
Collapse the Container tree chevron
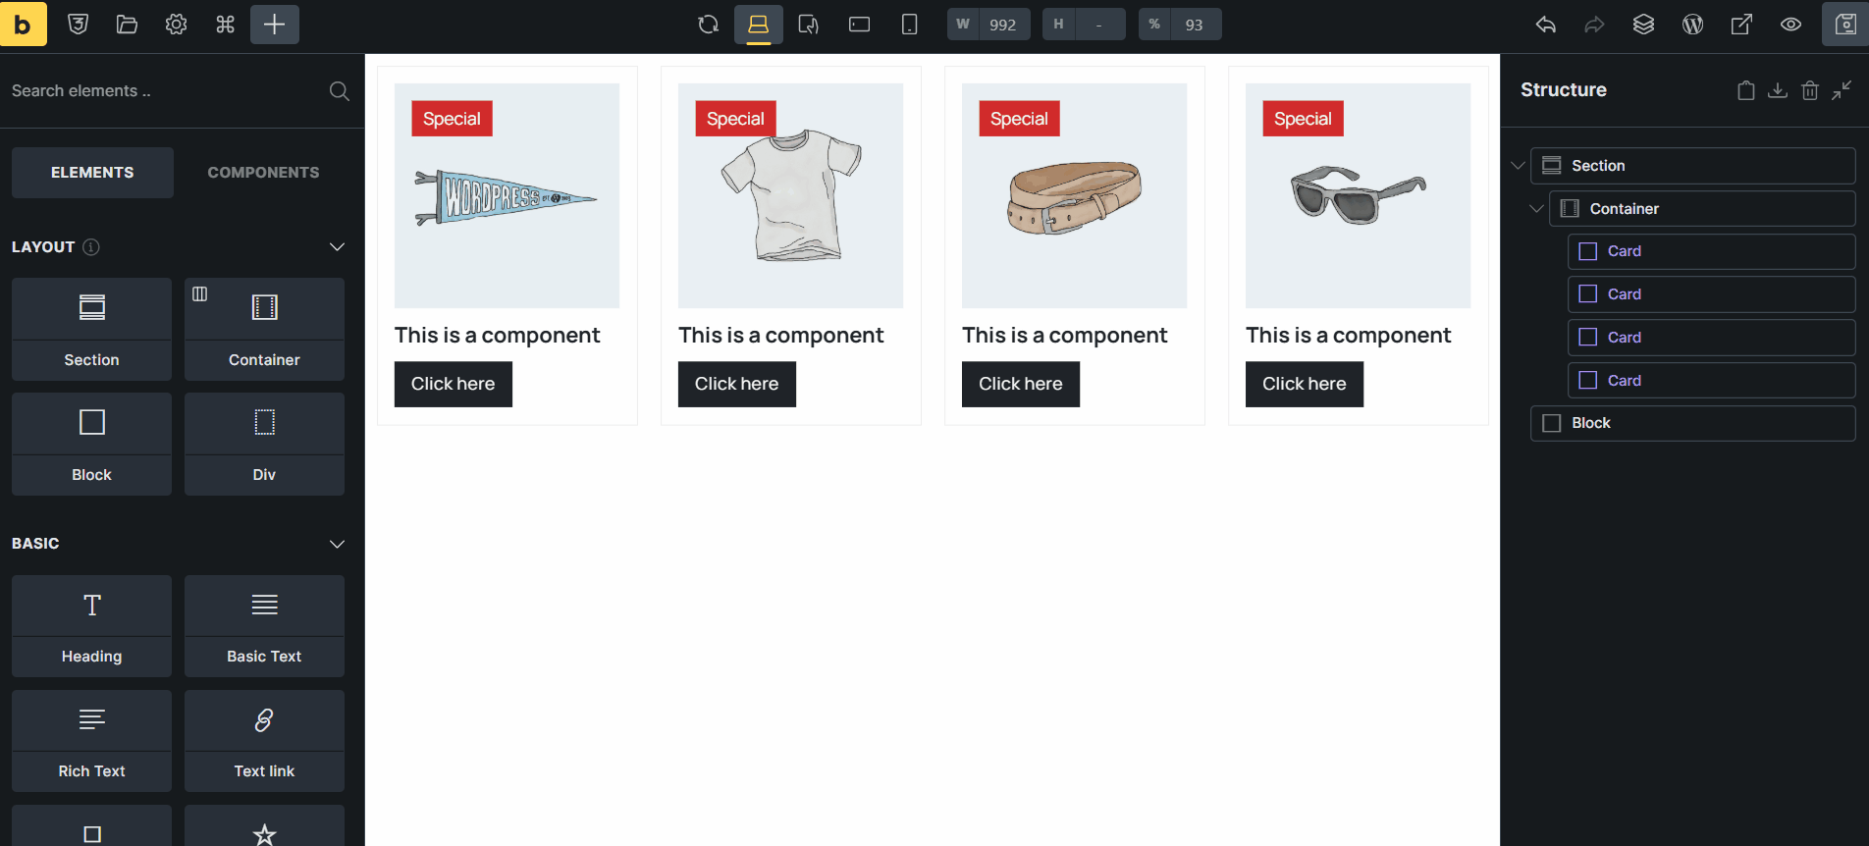click(x=1537, y=209)
